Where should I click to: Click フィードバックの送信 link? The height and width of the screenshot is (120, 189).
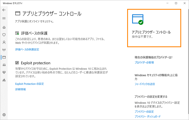(x=145, y=84)
